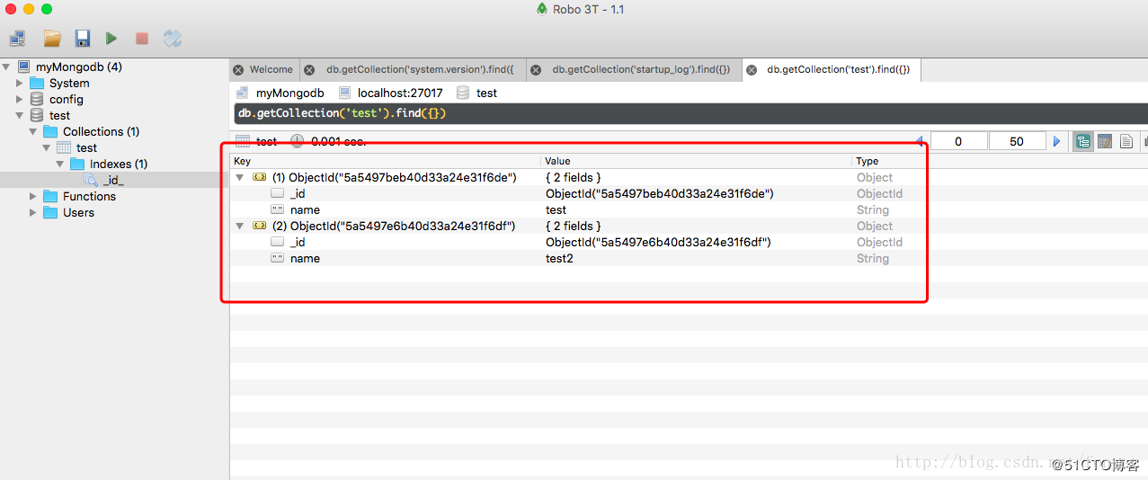
Task: Select the config database item
Action: [67, 99]
